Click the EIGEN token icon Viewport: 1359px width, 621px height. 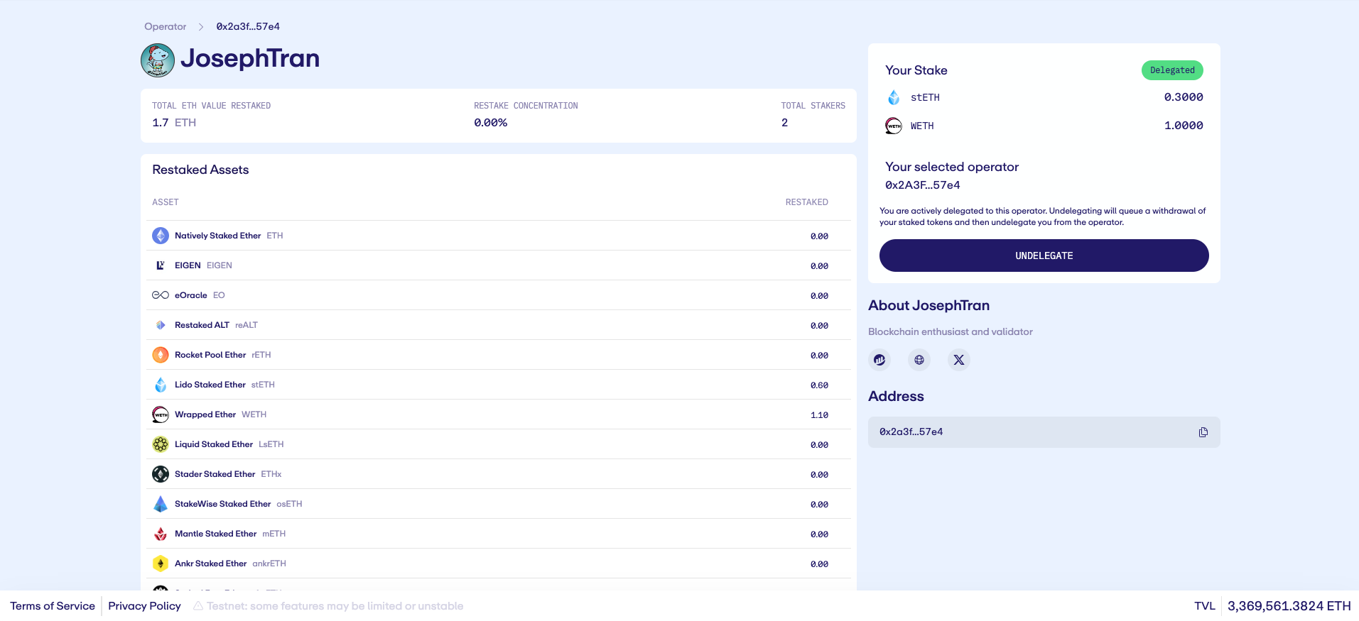(161, 265)
